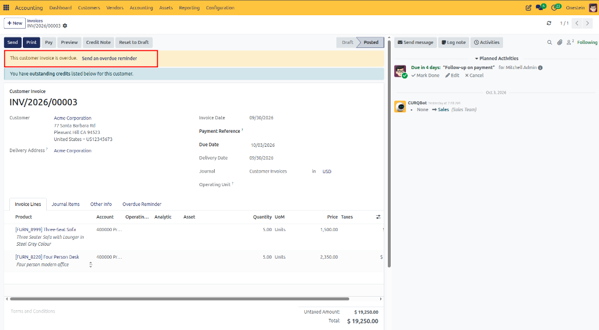Open the Four Person Desk product line

point(47,257)
